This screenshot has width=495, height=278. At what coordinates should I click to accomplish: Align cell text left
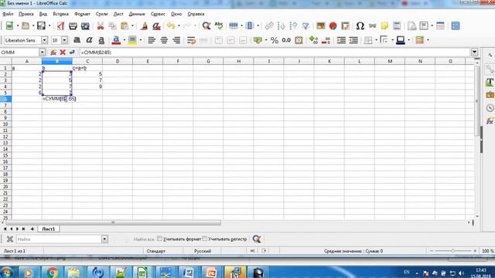[x=152, y=40]
